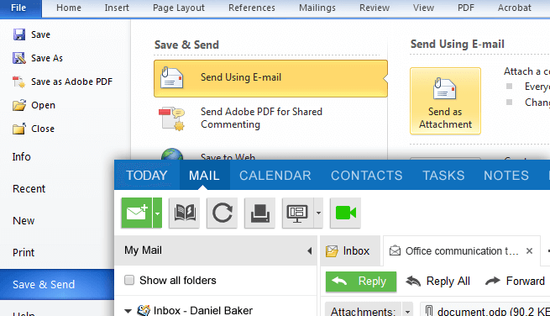Open the References ribbon tab
Image resolution: width=550 pixels, height=316 pixels.
[252, 8]
